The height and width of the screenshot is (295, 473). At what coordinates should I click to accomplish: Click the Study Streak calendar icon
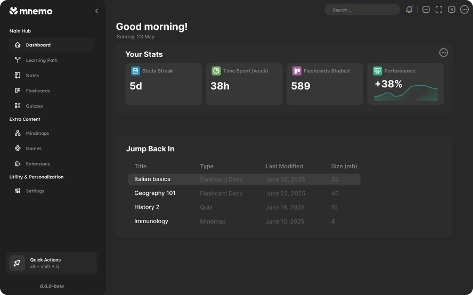135,71
